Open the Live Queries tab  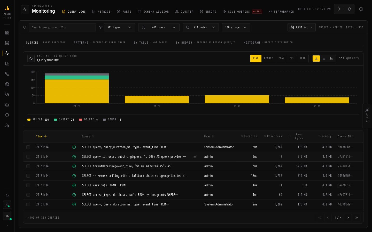click(242, 12)
